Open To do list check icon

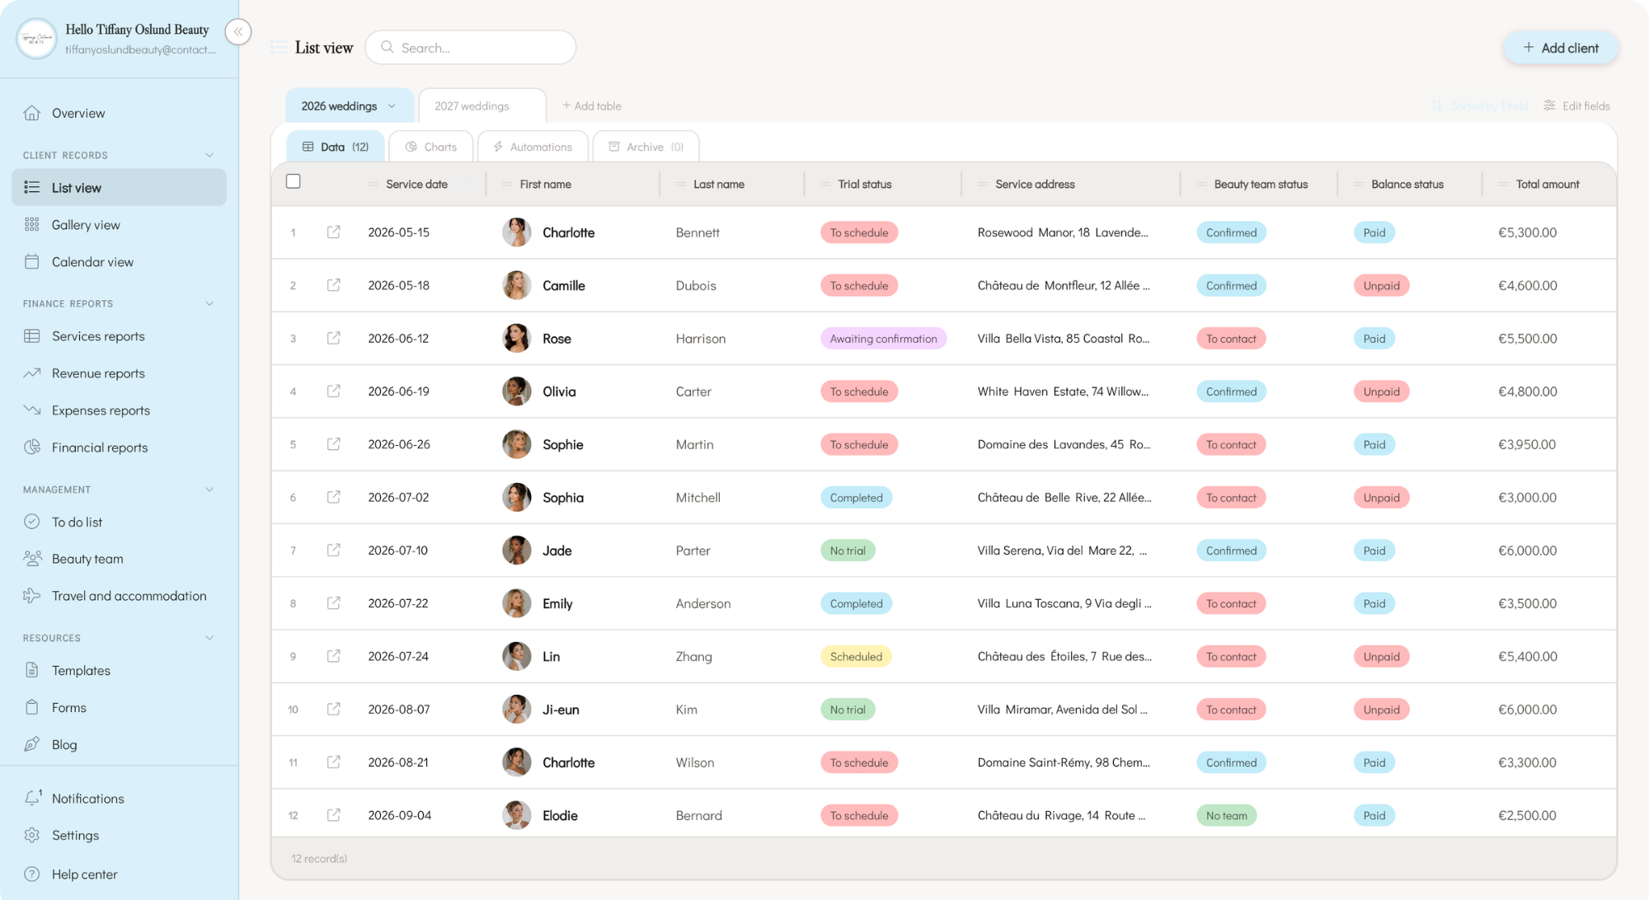pos(32,522)
